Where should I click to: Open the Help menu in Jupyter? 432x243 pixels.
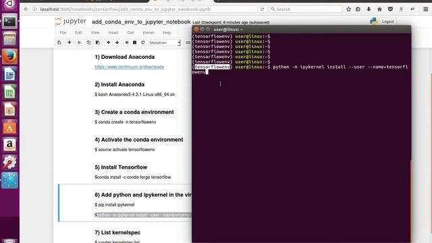click(167, 32)
